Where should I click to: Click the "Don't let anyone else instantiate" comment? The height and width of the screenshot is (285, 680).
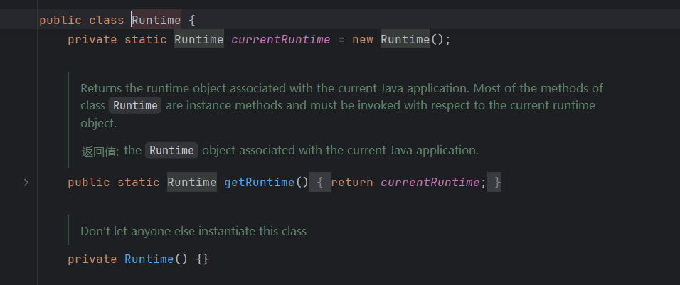coord(193,231)
